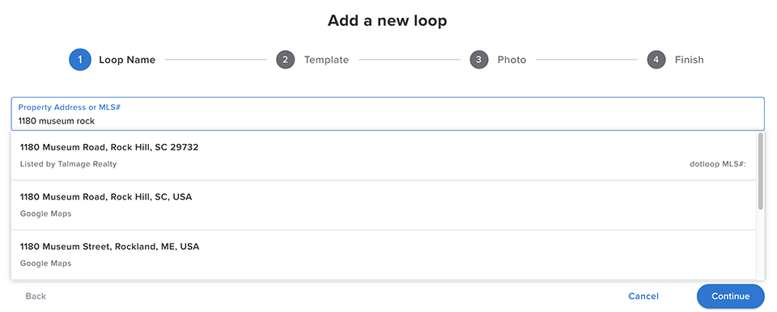Select 1180 Museum Road, Rock Hill, SC 29732
777x312 pixels.
pos(384,155)
